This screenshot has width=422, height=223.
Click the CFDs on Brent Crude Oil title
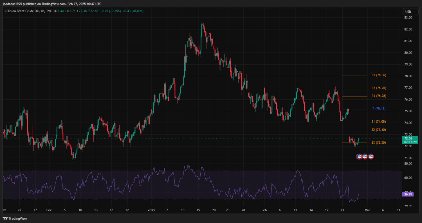coord(22,11)
